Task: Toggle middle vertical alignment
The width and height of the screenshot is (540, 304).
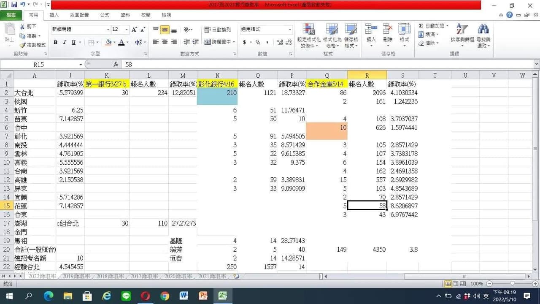Action: tap(165, 30)
